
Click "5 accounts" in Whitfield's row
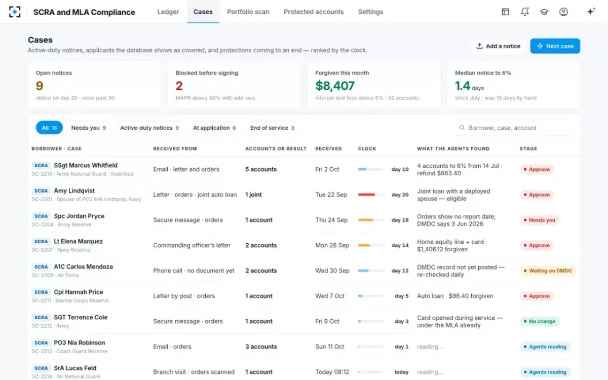[261, 169]
